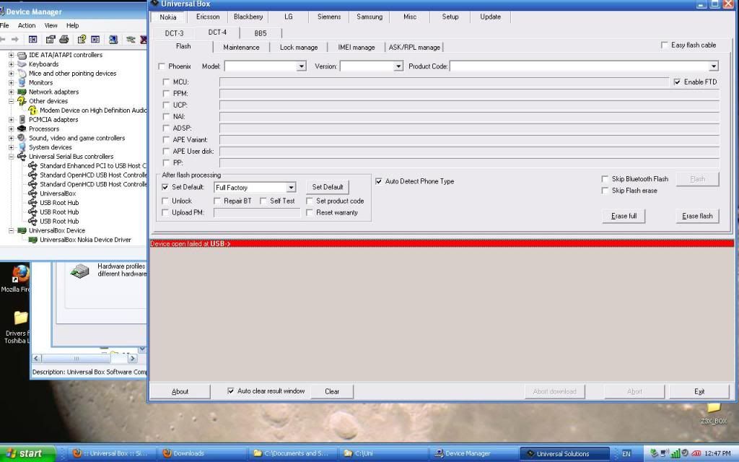Click wireless network computer icon in tray
This screenshot has height=462, width=739.
(x=665, y=453)
